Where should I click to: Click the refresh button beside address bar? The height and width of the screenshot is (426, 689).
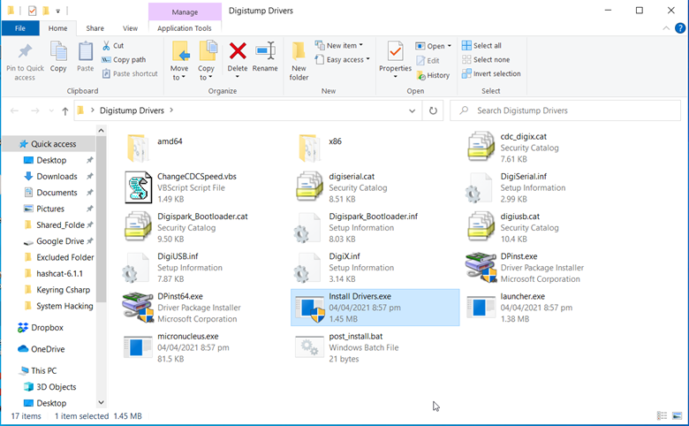[x=433, y=110]
